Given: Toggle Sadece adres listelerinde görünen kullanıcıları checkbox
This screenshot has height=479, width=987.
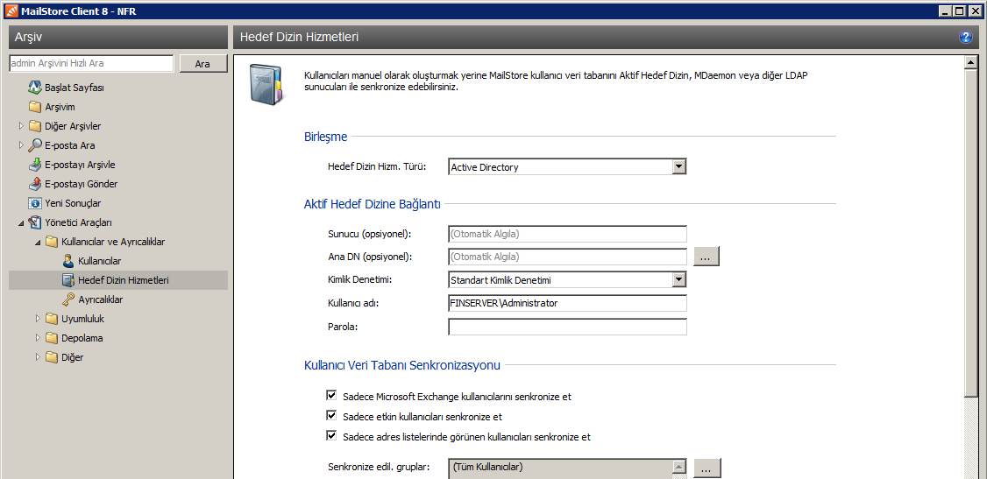Looking at the screenshot, I should pyautogui.click(x=331, y=435).
